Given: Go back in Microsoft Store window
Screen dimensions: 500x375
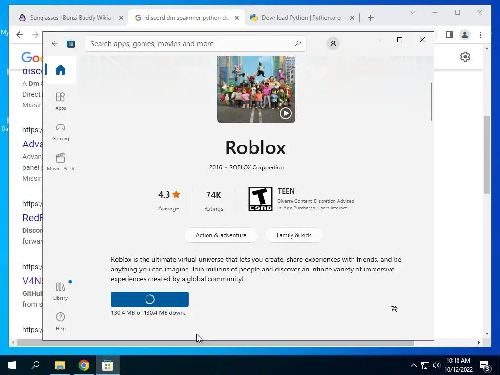Looking at the screenshot, I should pyautogui.click(x=55, y=43).
